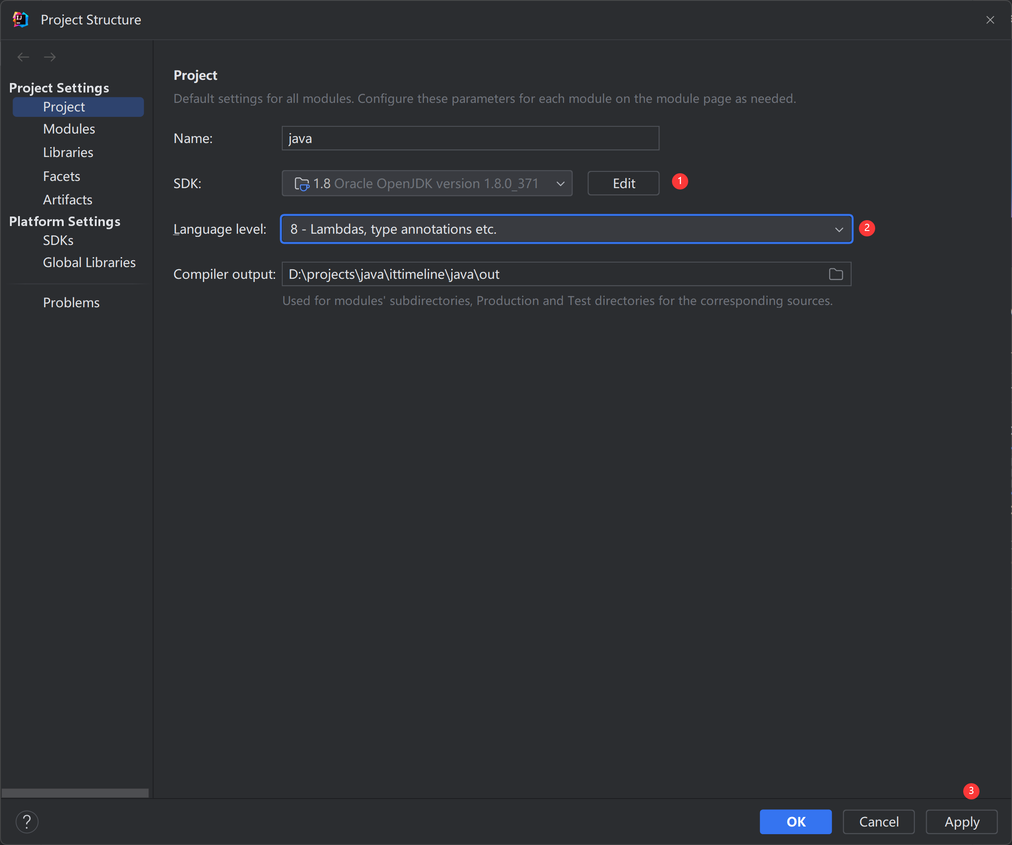Click the sidebar horizontal scrollbar
Screen dimensions: 1012x845
pyautogui.click(x=75, y=793)
